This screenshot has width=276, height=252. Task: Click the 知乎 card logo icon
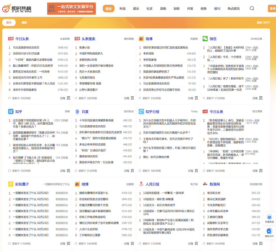pos(11,111)
